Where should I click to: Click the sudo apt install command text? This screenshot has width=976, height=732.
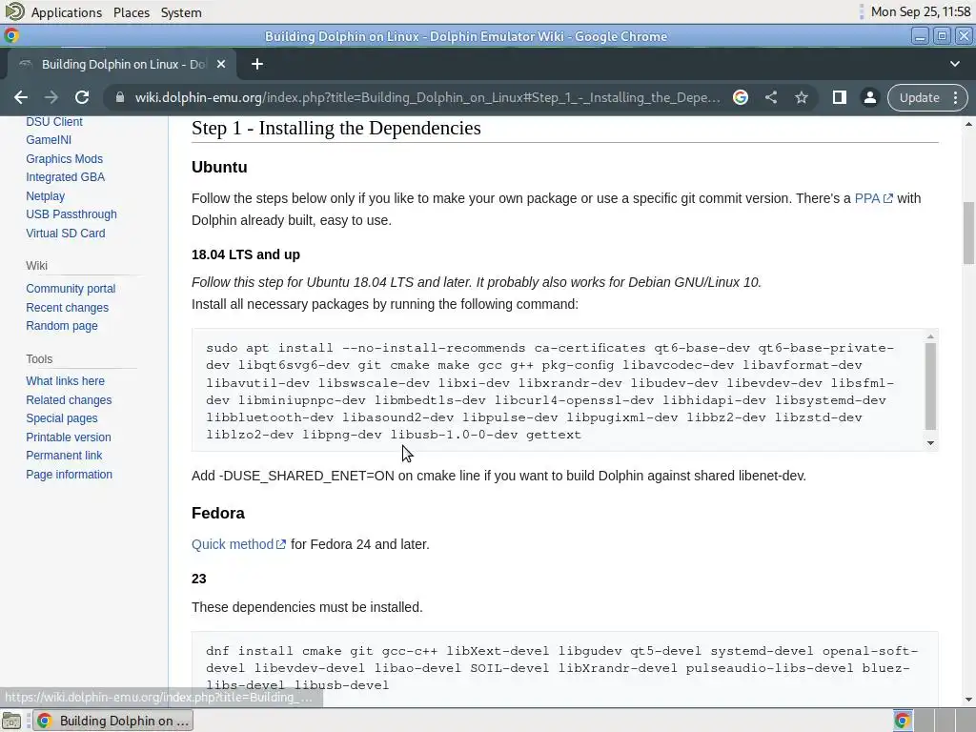point(550,392)
